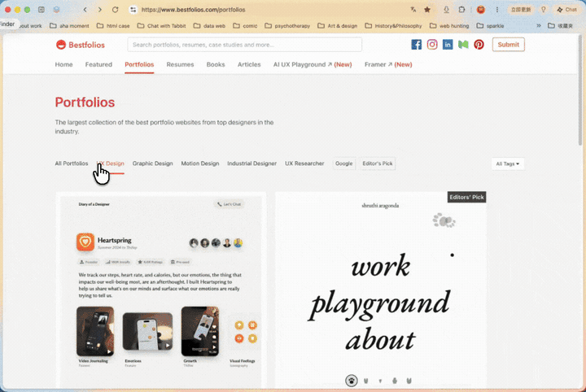The height and width of the screenshot is (392, 586).
Task: Select the Google tag button
Action: pos(343,163)
